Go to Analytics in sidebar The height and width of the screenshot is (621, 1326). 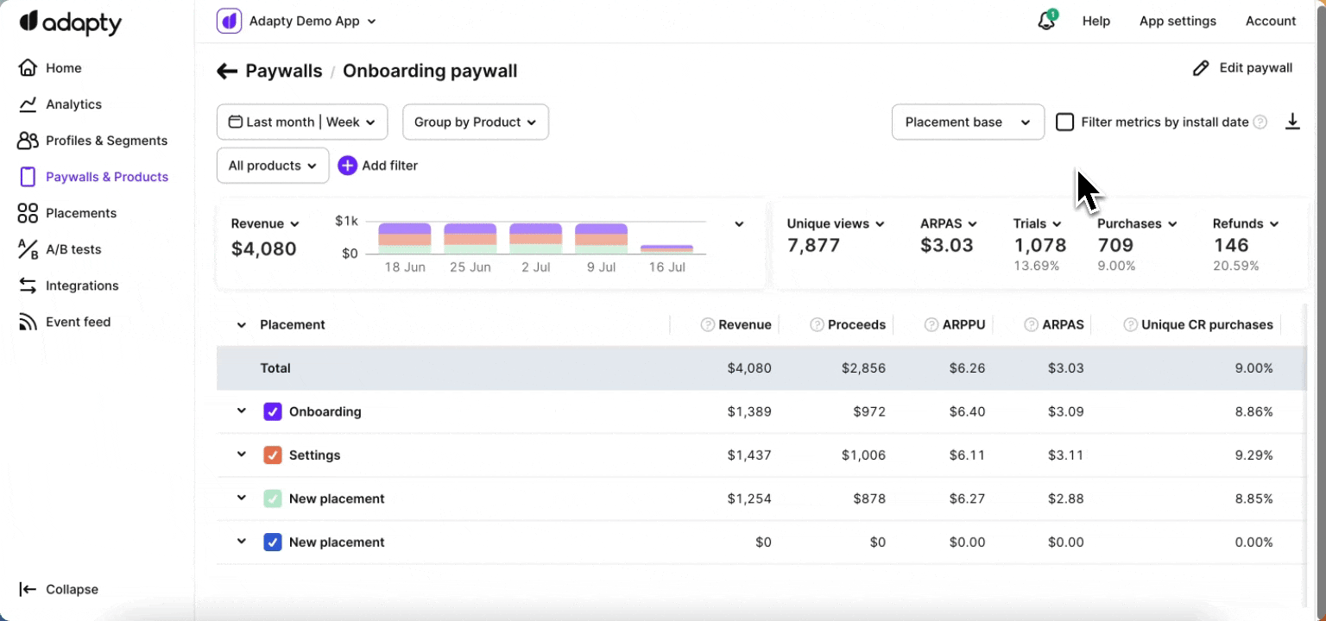click(73, 104)
